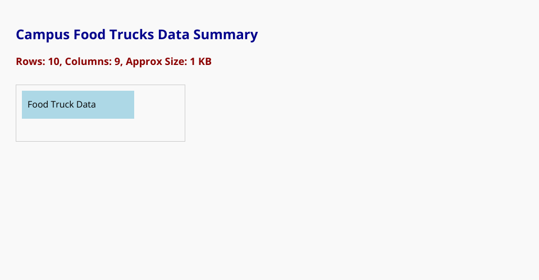Click the '1 KB' size value
Screen dimensions: 539x280
[x=200, y=62]
